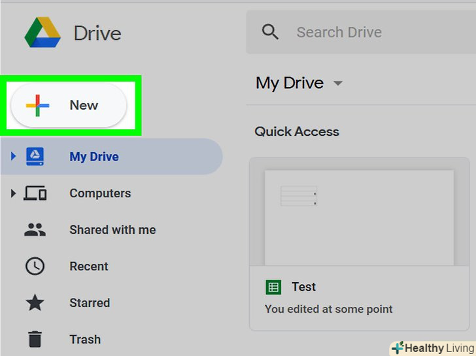Expand the My Drive tree arrow
Screen dimensions: 476x356
(x=13, y=157)
